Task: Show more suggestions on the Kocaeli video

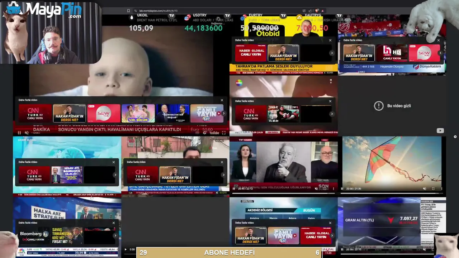Action: (223, 175)
